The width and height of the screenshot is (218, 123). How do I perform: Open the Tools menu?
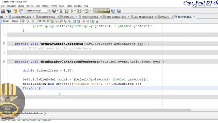coord(69,6)
